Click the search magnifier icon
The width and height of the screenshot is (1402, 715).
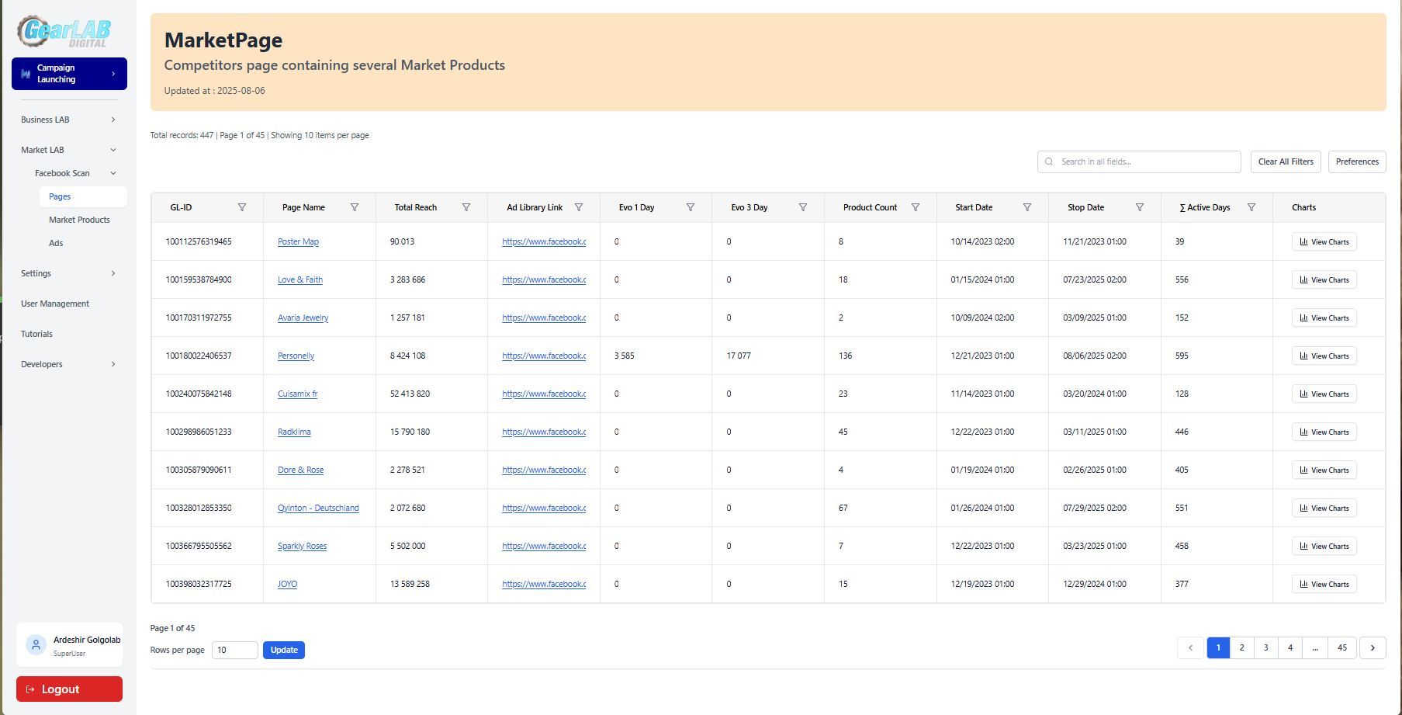tap(1049, 161)
